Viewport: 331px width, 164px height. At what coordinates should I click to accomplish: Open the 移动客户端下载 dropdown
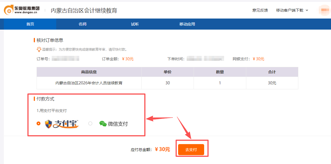coord(290,10)
